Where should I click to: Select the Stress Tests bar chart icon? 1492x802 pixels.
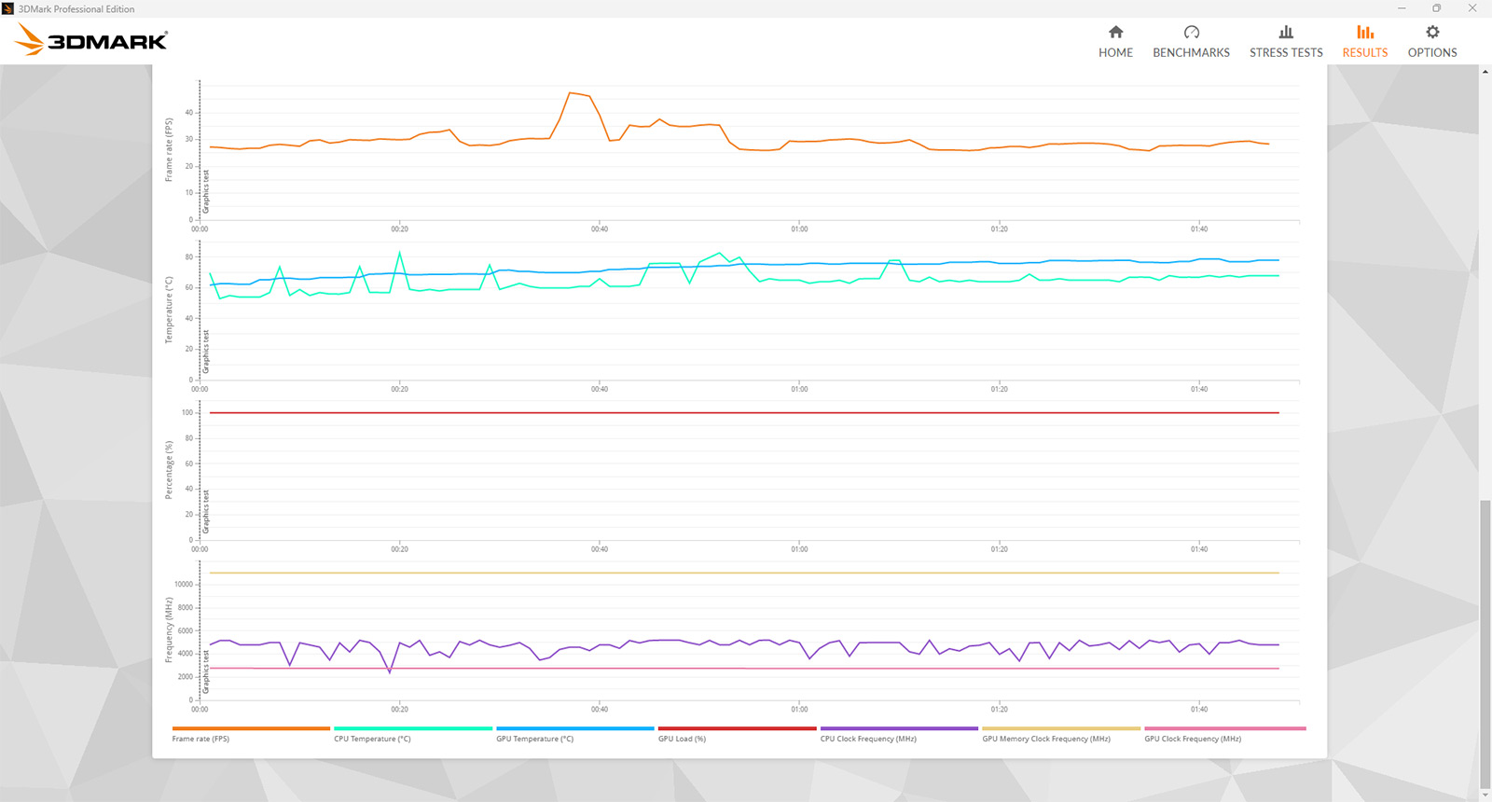pos(1286,33)
